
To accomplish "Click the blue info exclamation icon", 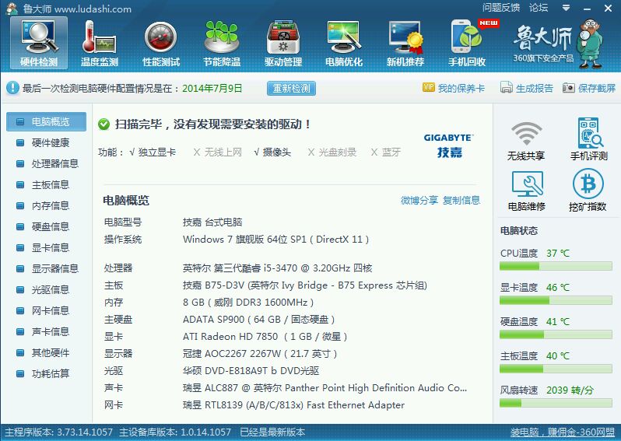I will [12, 88].
